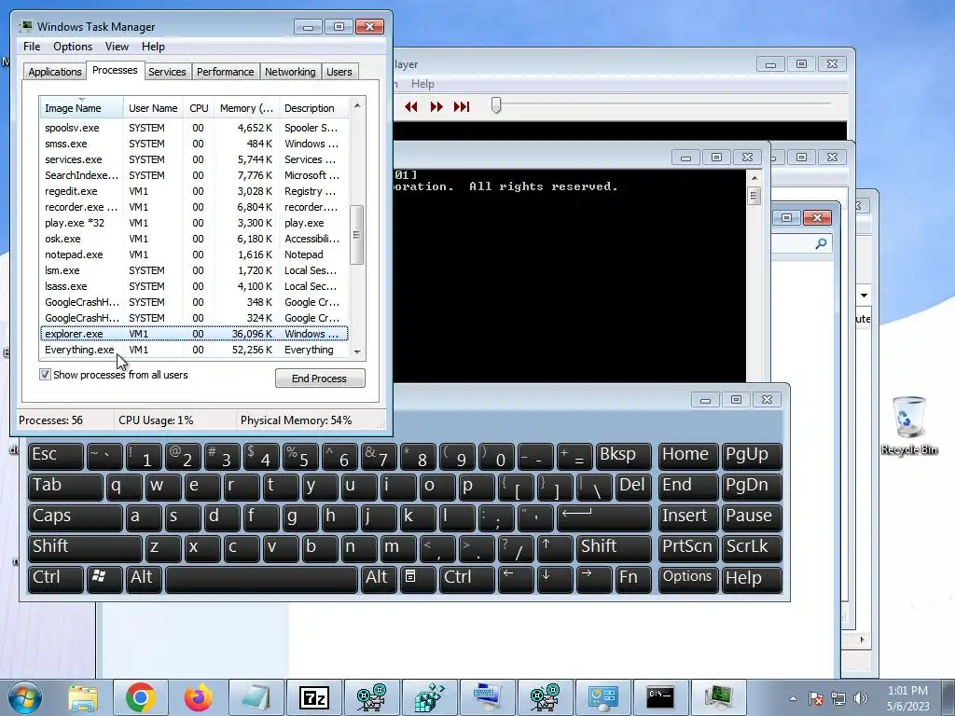Switch to the Users tab
Screen dimensions: 955x716
(339, 72)
